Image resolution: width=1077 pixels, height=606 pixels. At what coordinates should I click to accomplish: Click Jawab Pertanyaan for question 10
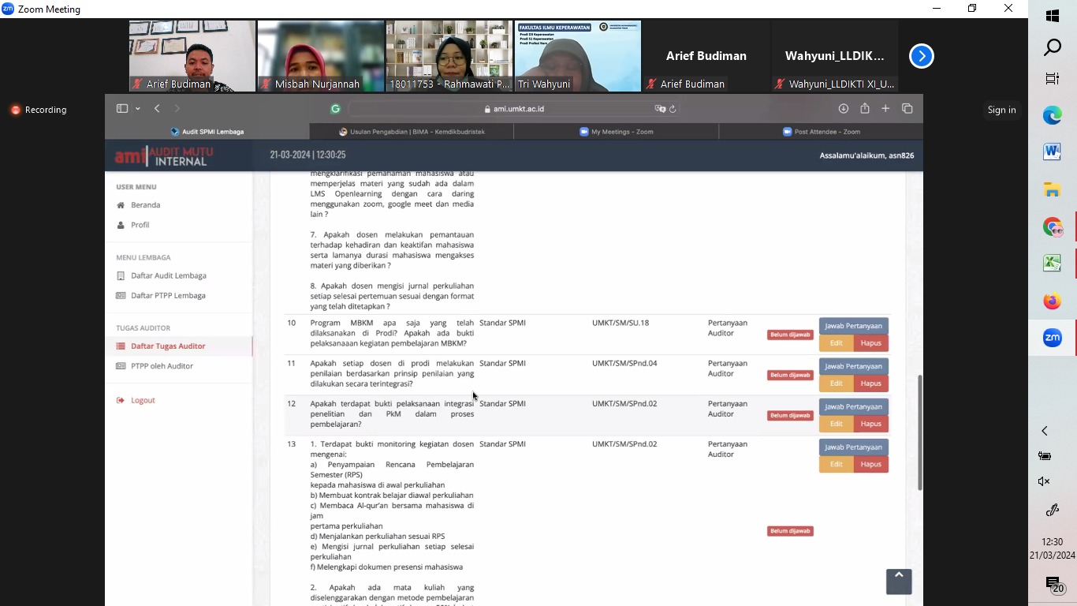click(x=853, y=326)
